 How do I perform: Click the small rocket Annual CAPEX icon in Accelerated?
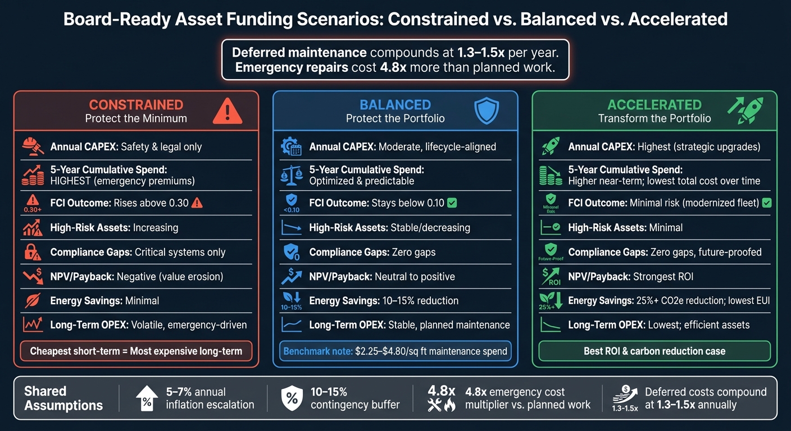(551, 147)
